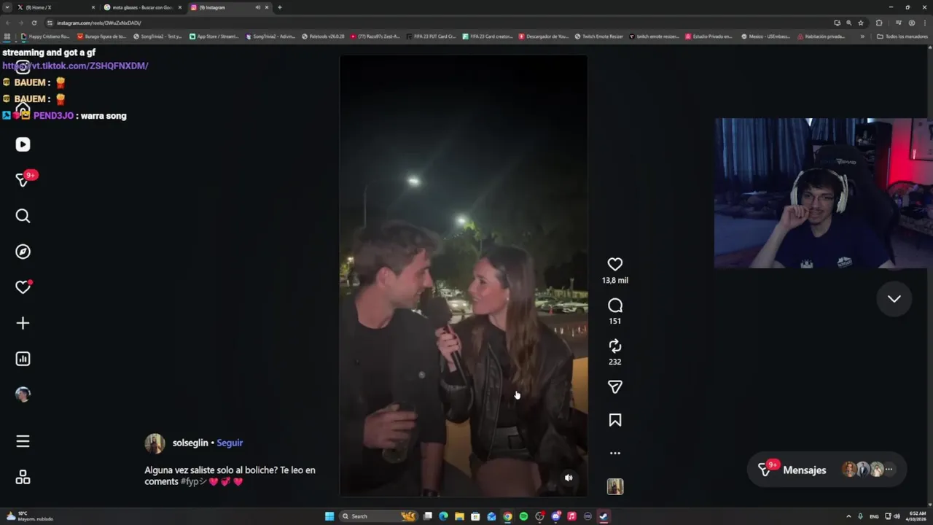Screen dimensions: 933x525
Task: Click the taskbar Search box
Action: point(378,516)
